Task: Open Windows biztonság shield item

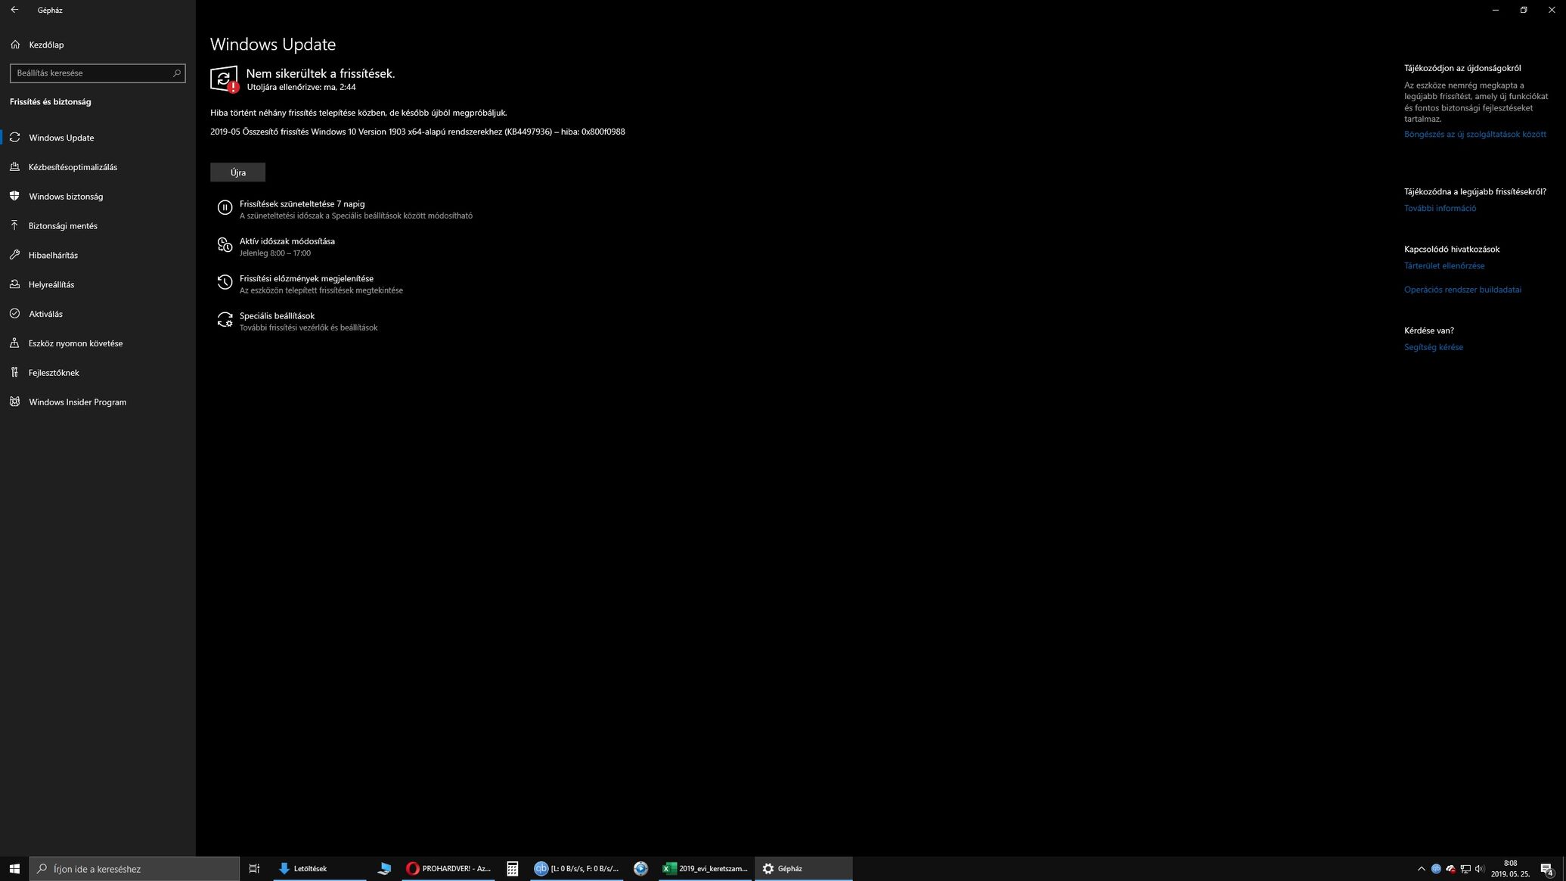Action: coord(66,197)
